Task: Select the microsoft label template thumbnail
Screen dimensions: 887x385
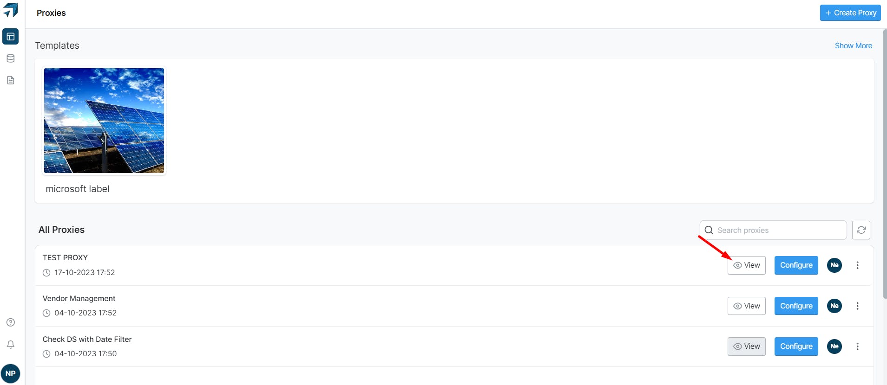Action: click(104, 121)
